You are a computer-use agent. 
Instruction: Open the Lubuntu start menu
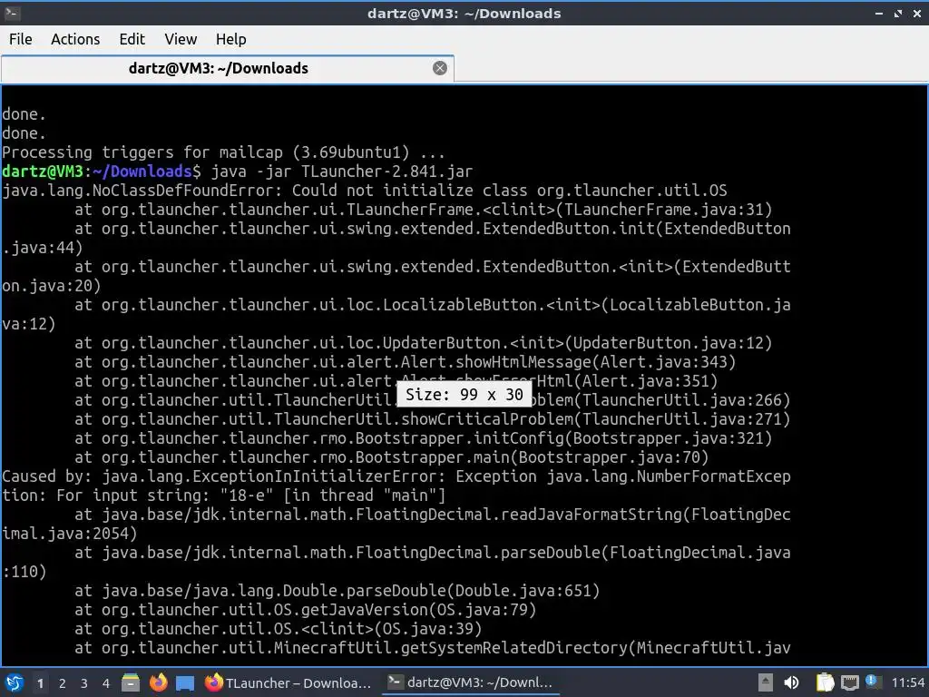[x=15, y=682]
